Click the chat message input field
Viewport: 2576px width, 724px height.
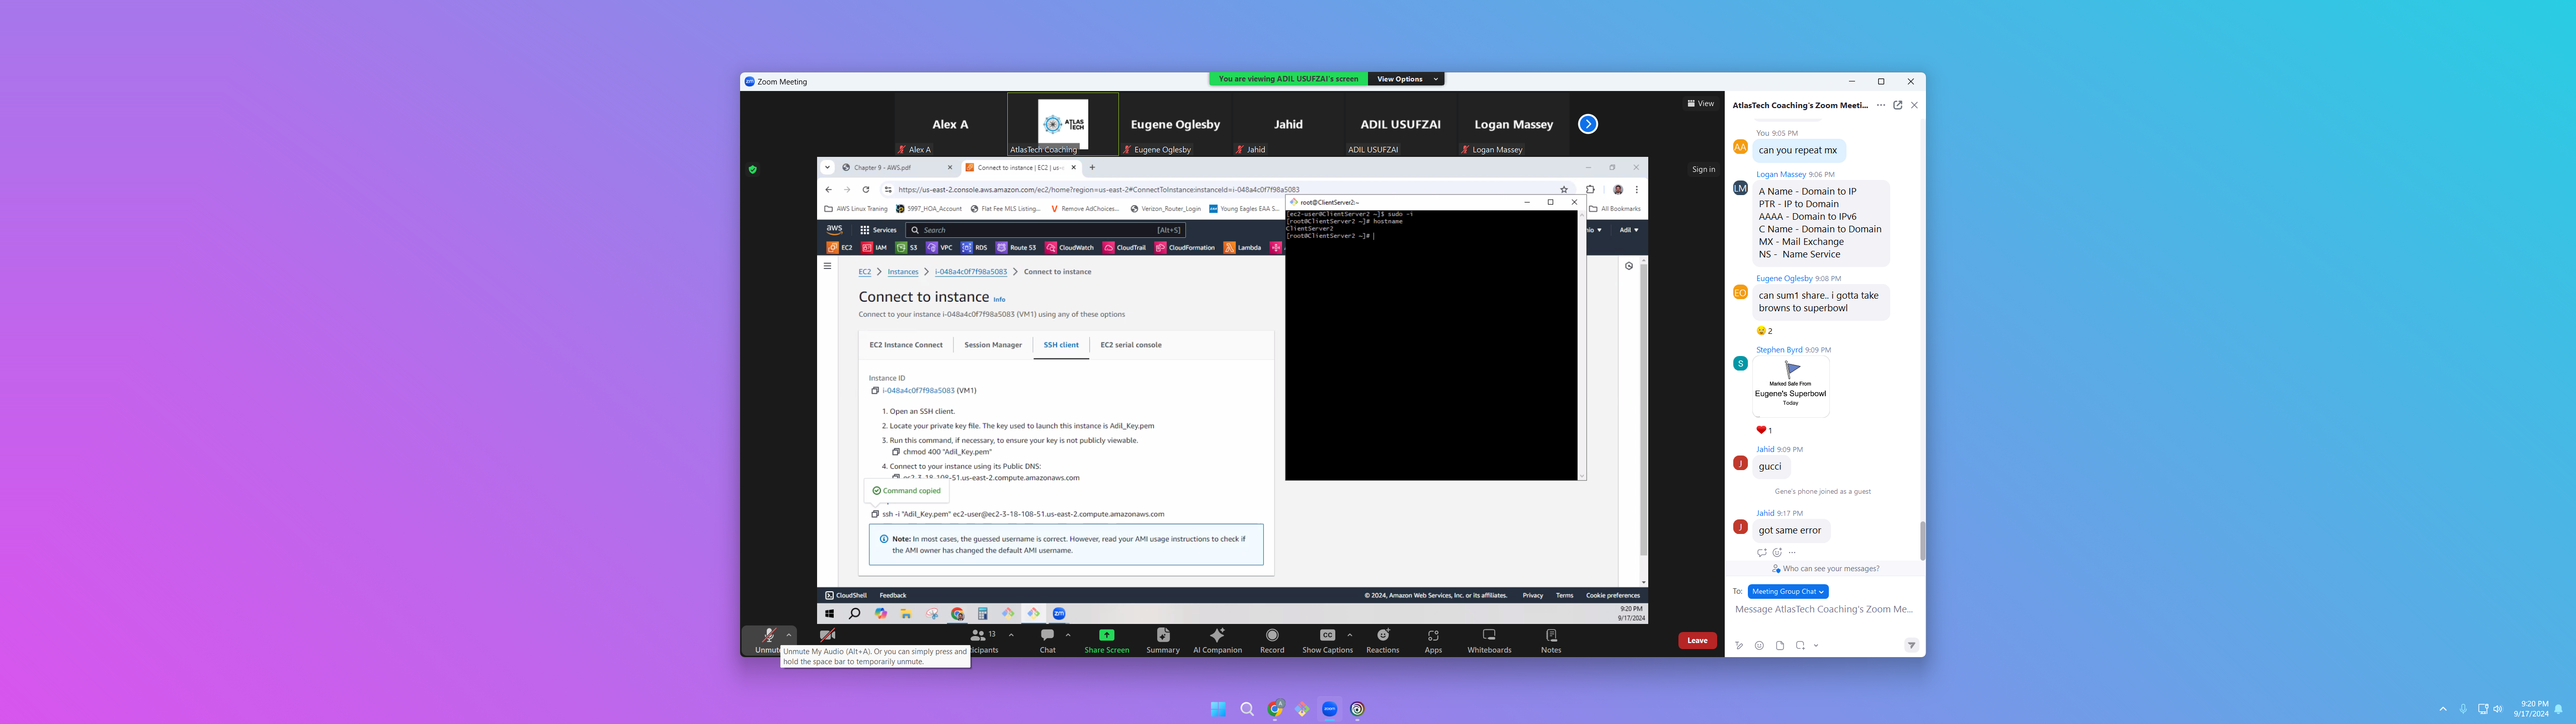[1824, 610]
